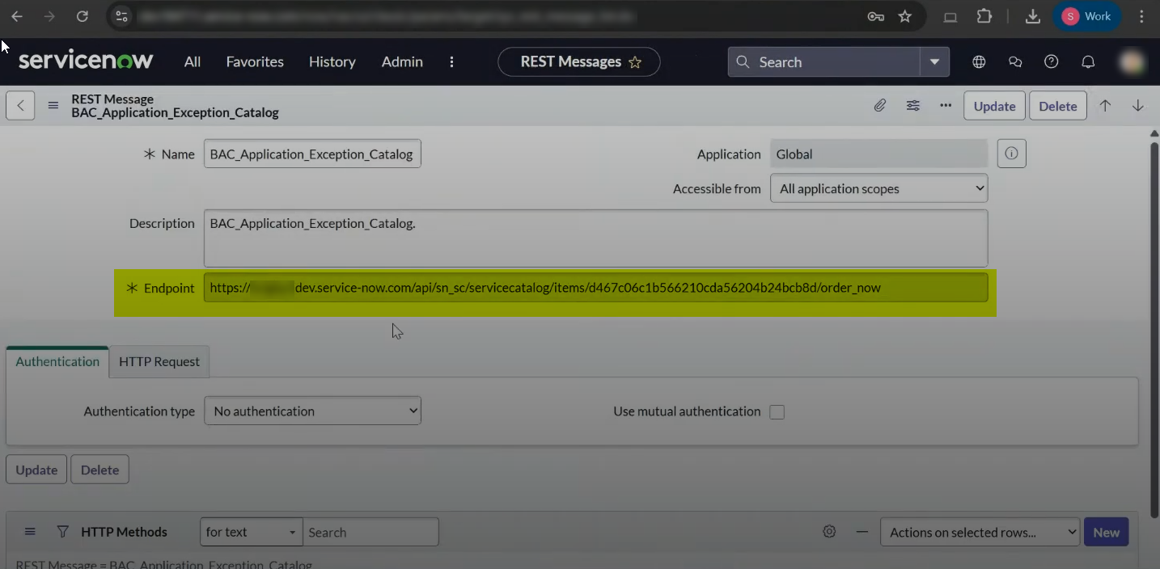Switch to HTTP Request tab

tap(159, 361)
